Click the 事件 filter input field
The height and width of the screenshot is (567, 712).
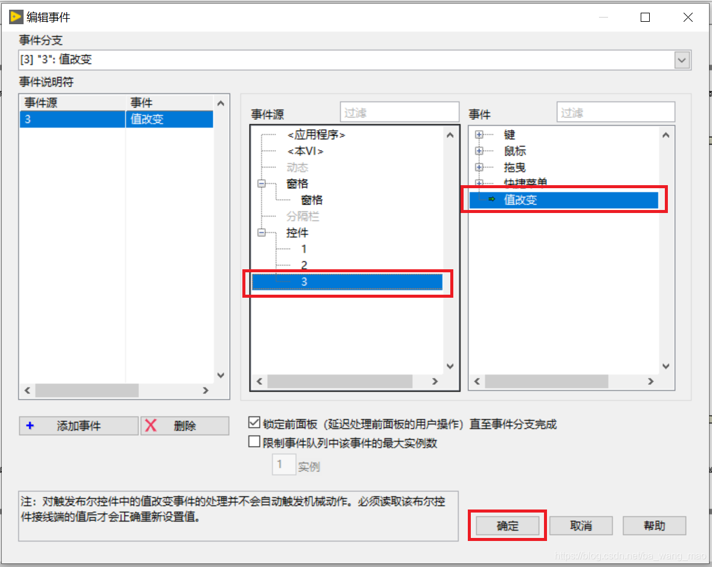click(616, 112)
